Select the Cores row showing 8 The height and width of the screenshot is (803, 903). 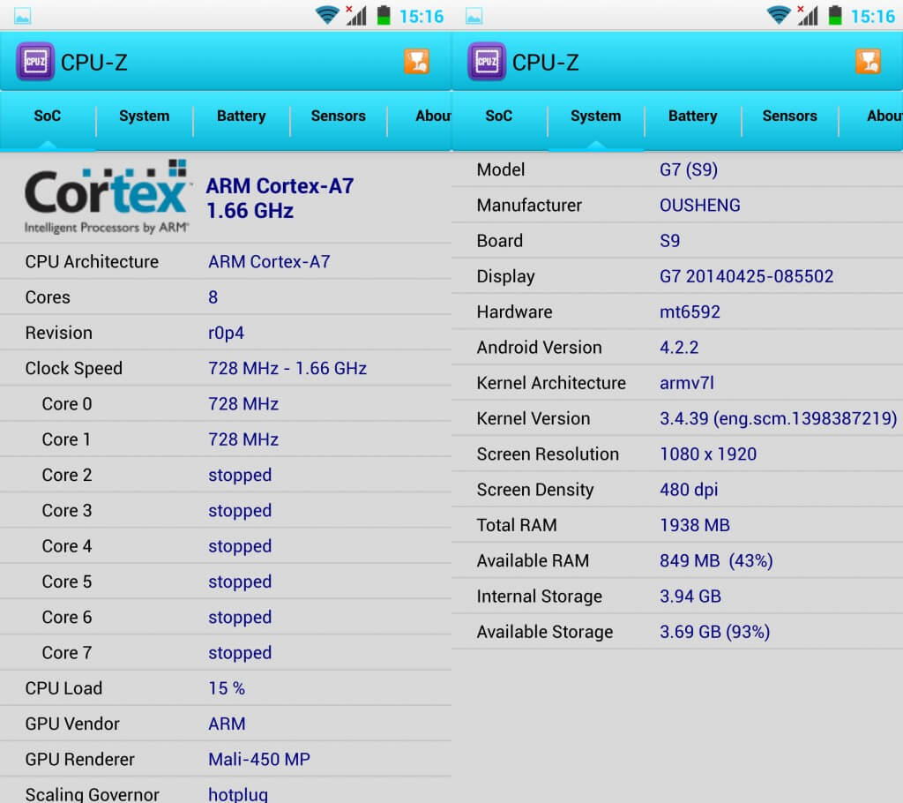tap(226, 297)
